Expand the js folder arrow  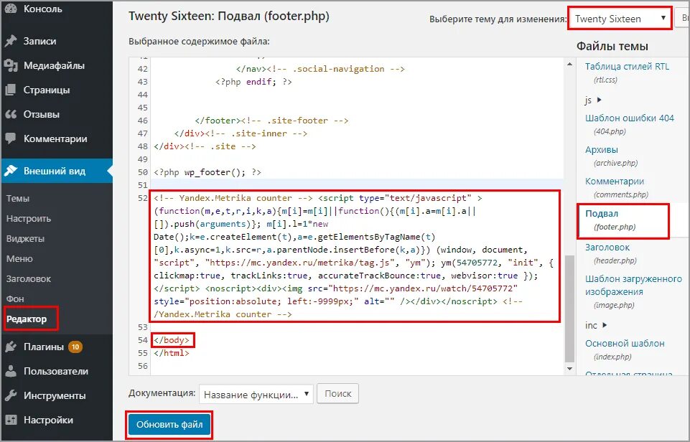pos(599,100)
